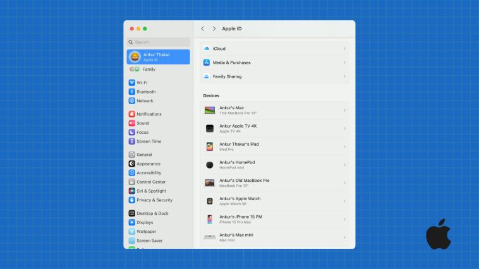Click the HomePod mini device icon
This screenshot has height=269, width=479.
(x=210, y=165)
